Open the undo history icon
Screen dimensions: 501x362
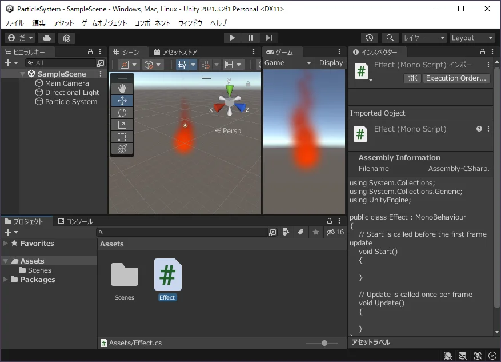tap(370, 38)
